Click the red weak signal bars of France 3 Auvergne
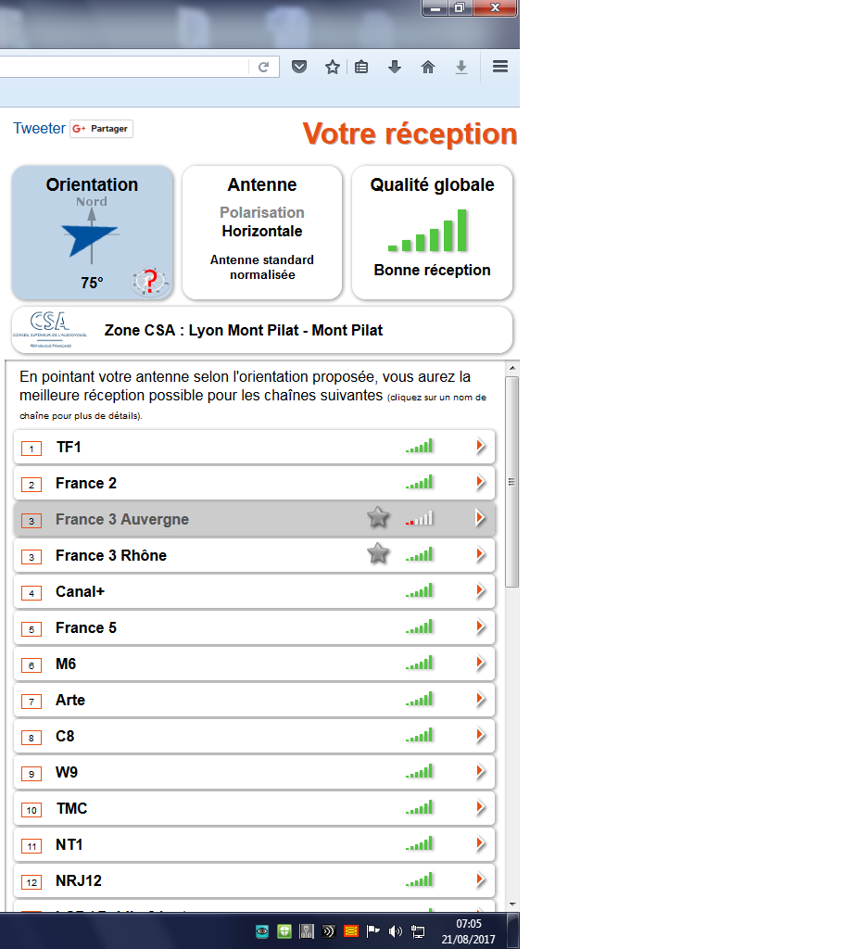 coord(420,518)
